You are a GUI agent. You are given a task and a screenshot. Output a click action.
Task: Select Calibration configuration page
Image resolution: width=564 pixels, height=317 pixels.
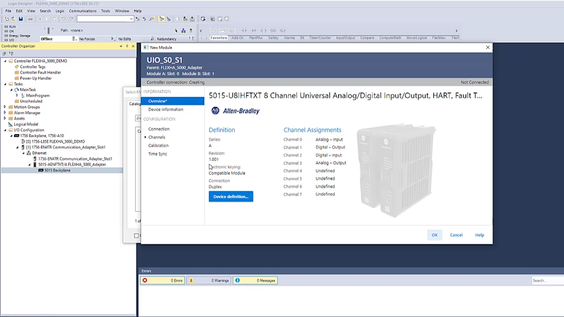[x=158, y=145]
